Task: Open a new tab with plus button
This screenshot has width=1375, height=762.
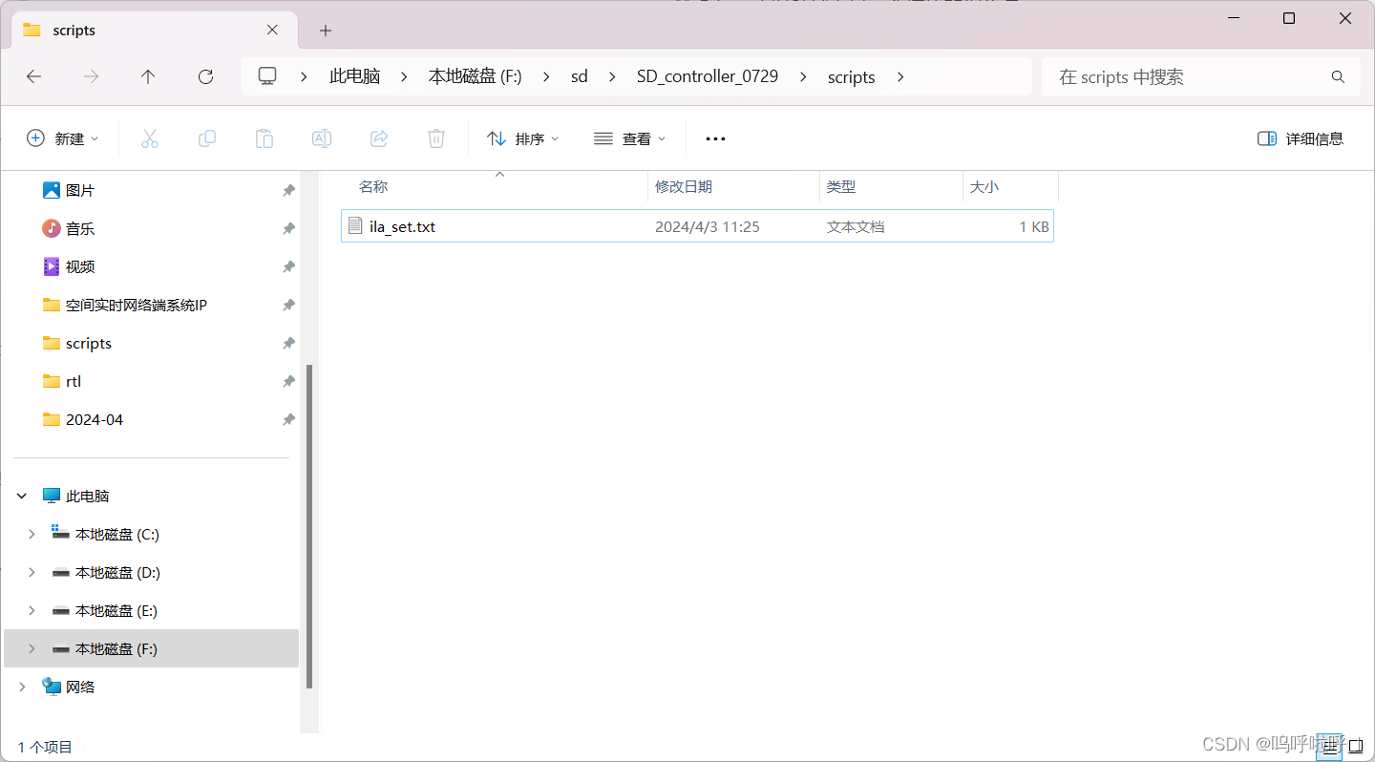Action: coord(326,31)
